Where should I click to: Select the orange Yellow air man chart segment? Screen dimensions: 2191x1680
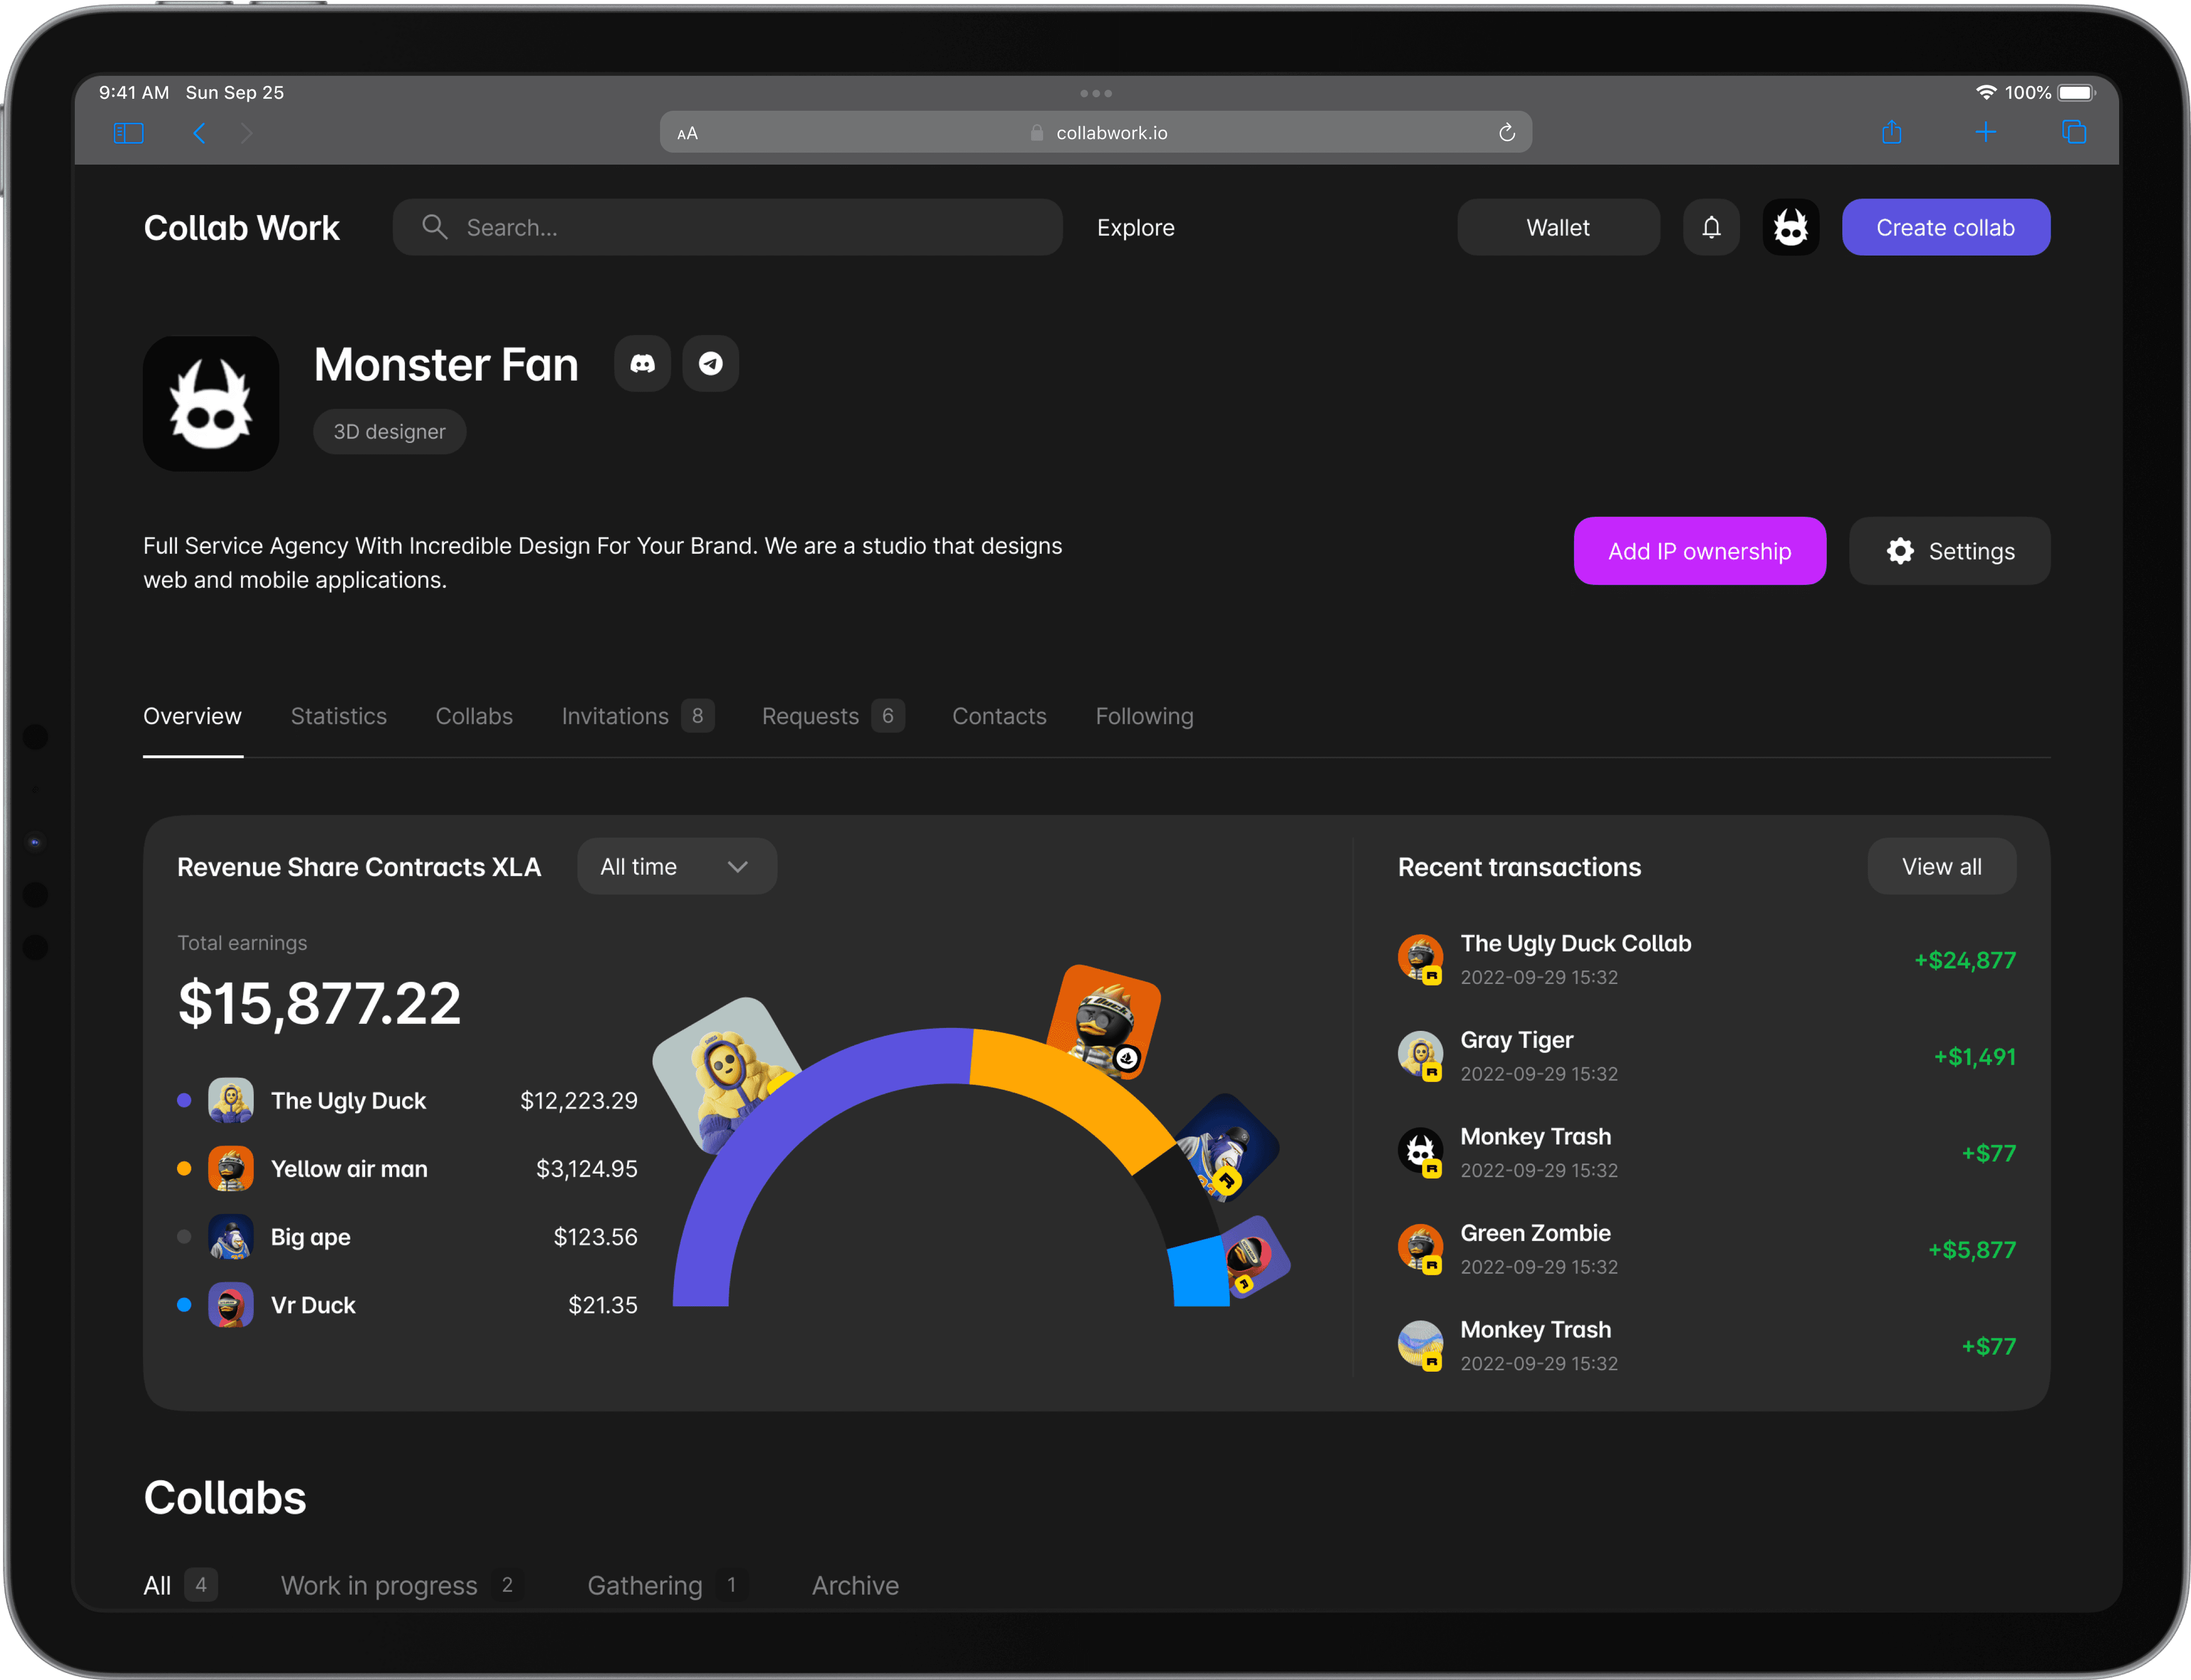[x=1075, y=1087]
